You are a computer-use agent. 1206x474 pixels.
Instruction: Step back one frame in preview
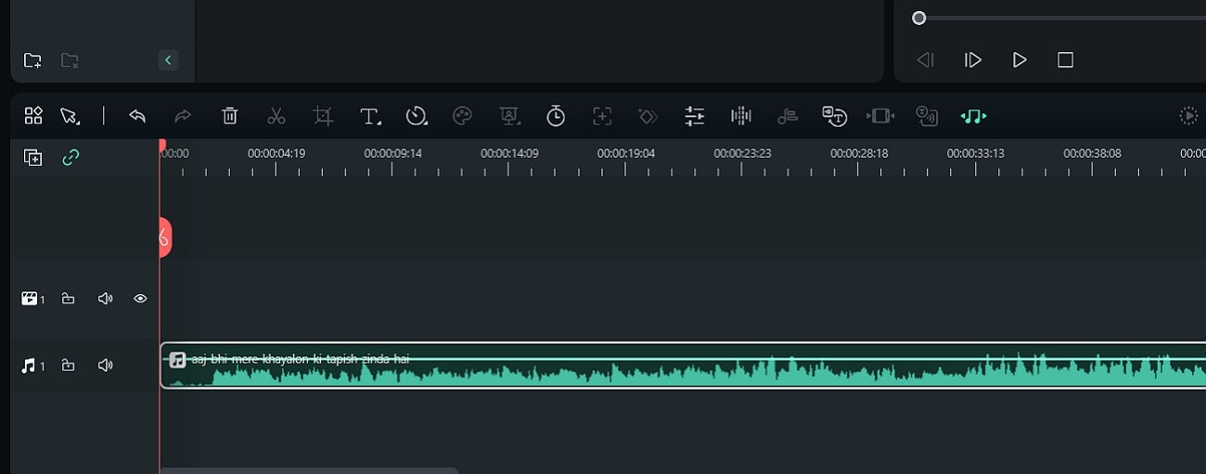pyautogui.click(x=925, y=60)
